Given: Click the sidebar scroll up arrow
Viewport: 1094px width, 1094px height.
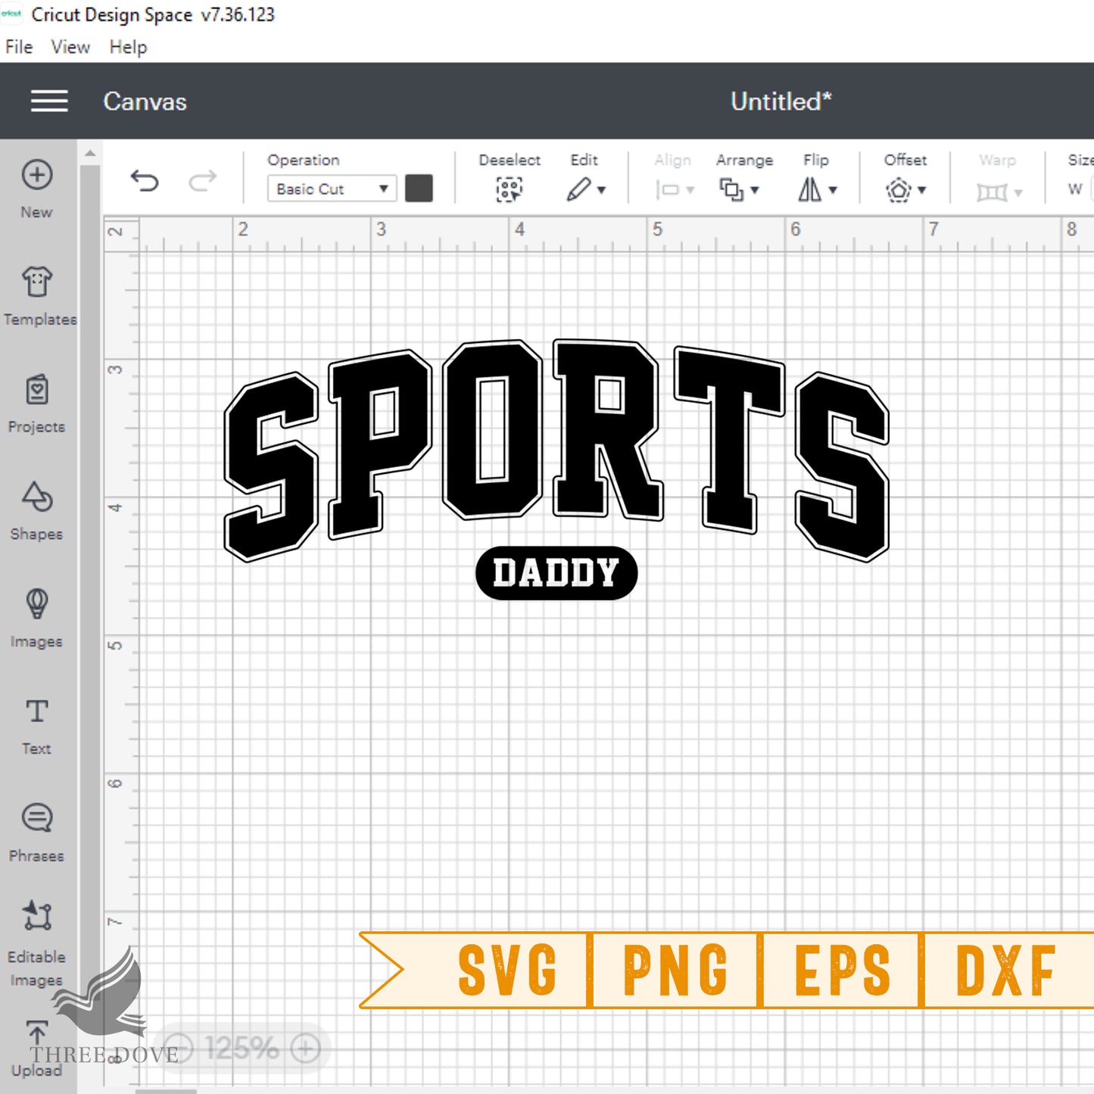Looking at the screenshot, I should (90, 153).
